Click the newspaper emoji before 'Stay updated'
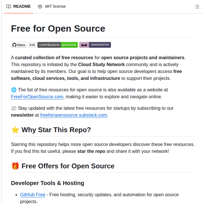 pyautogui.click(x=14, y=108)
